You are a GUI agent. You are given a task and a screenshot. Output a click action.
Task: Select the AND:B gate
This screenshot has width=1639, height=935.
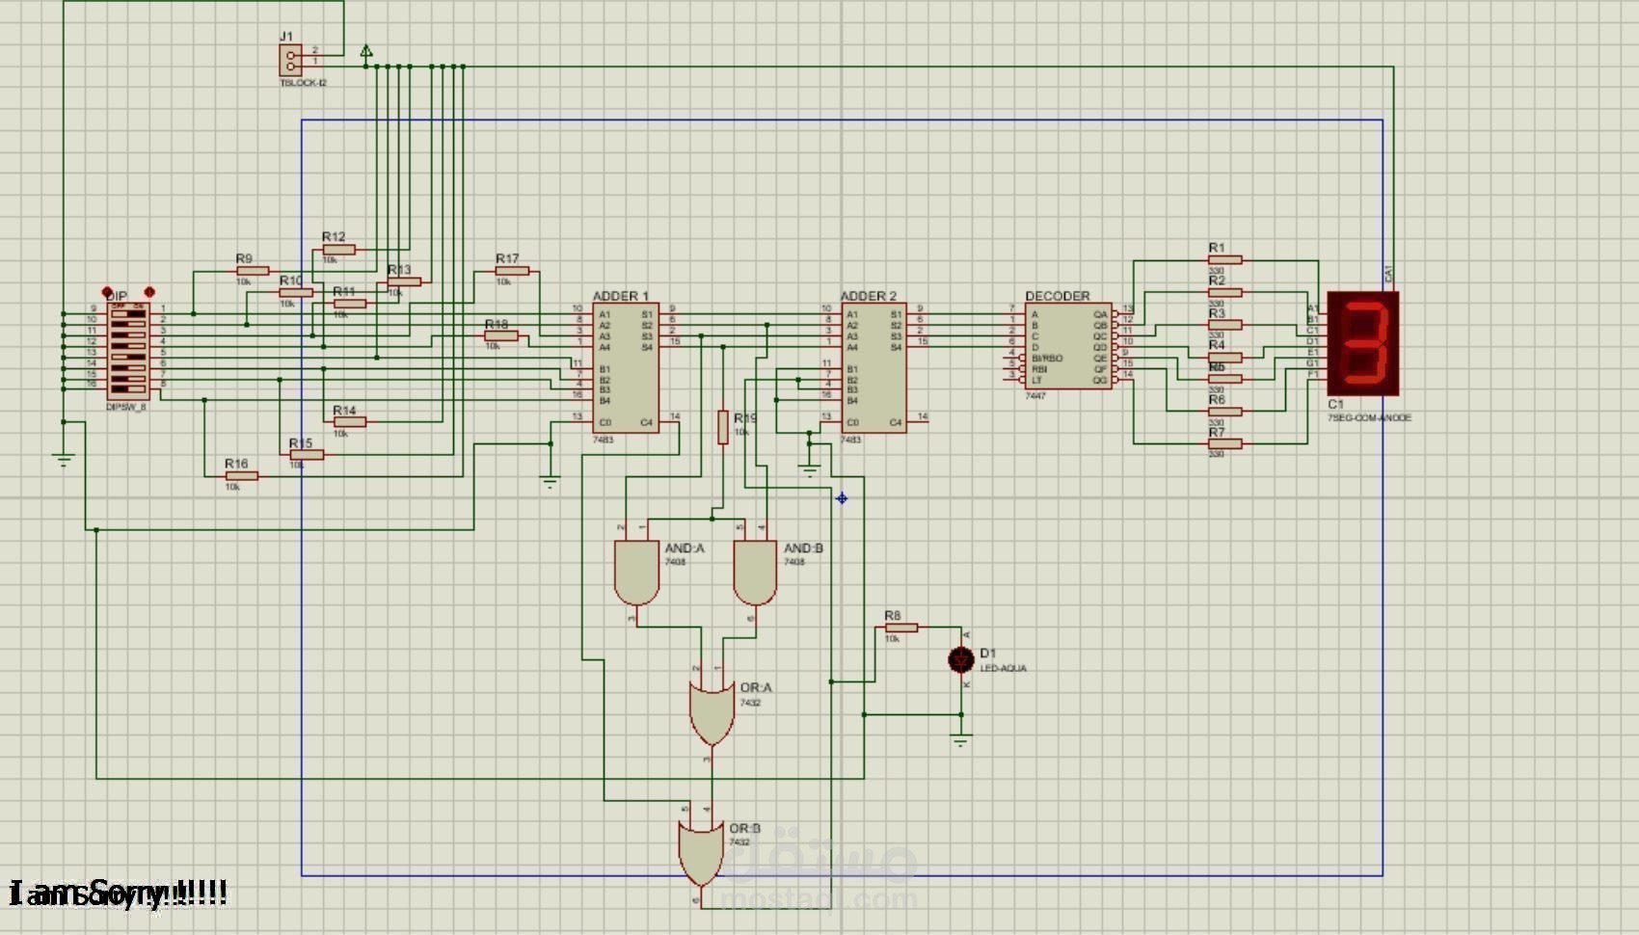[755, 572]
